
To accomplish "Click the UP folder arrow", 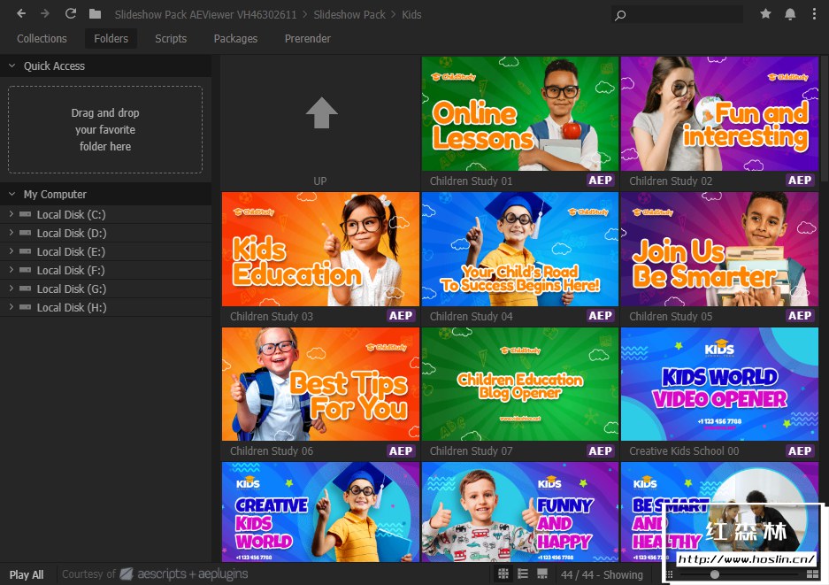I will pos(320,114).
